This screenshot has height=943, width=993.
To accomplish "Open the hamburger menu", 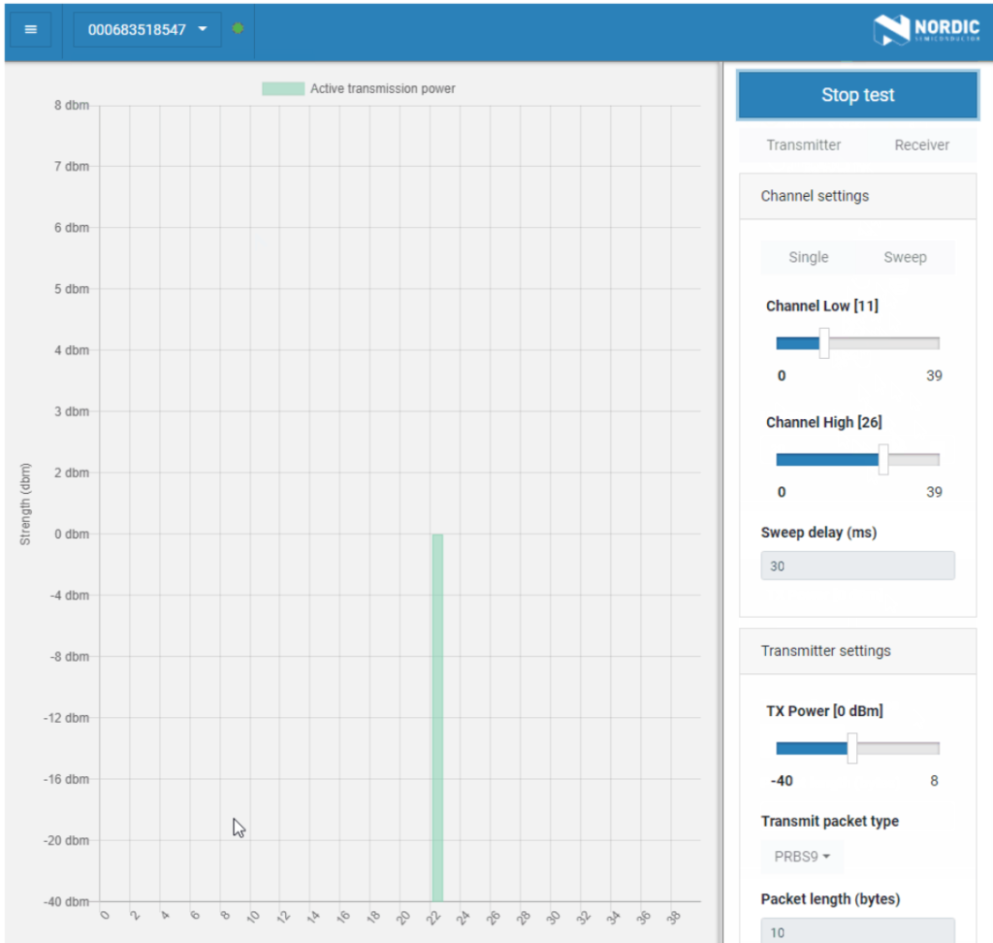I will coord(31,30).
